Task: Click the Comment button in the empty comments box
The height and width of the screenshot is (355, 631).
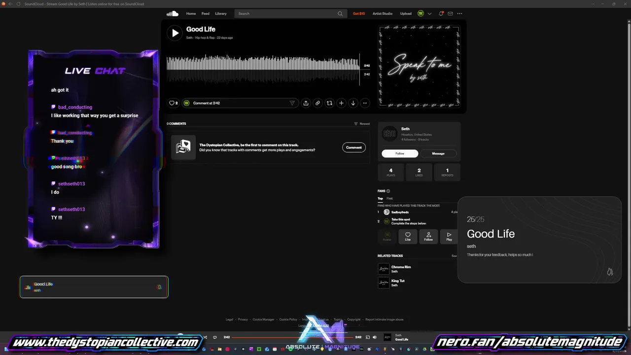Action: (353, 147)
